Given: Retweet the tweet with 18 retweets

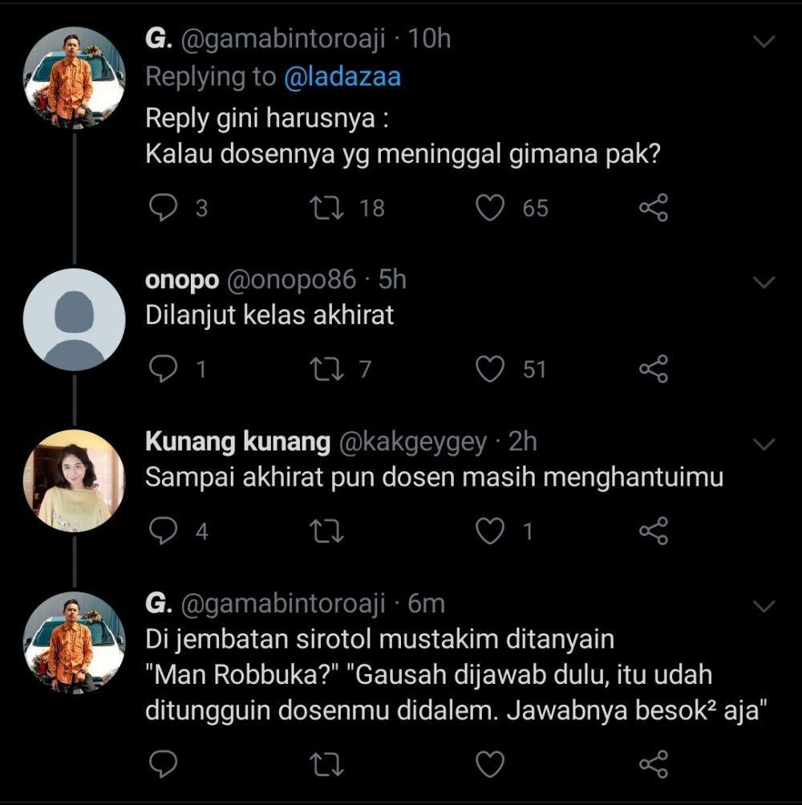Looking at the screenshot, I should click(x=327, y=208).
